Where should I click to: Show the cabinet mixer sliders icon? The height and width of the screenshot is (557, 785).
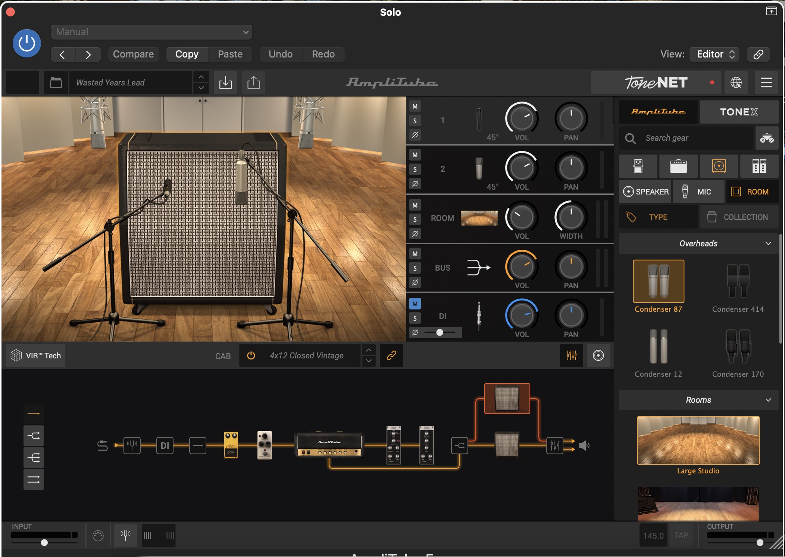click(x=572, y=355)
